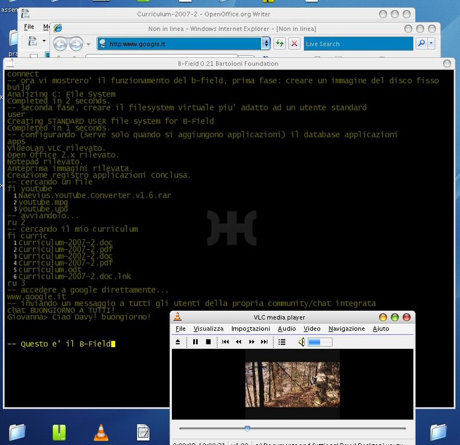Image resolution: width=460 pixels, height=445 pixels.
Task: Open the VLC playlist
Action: click(282, 342)
